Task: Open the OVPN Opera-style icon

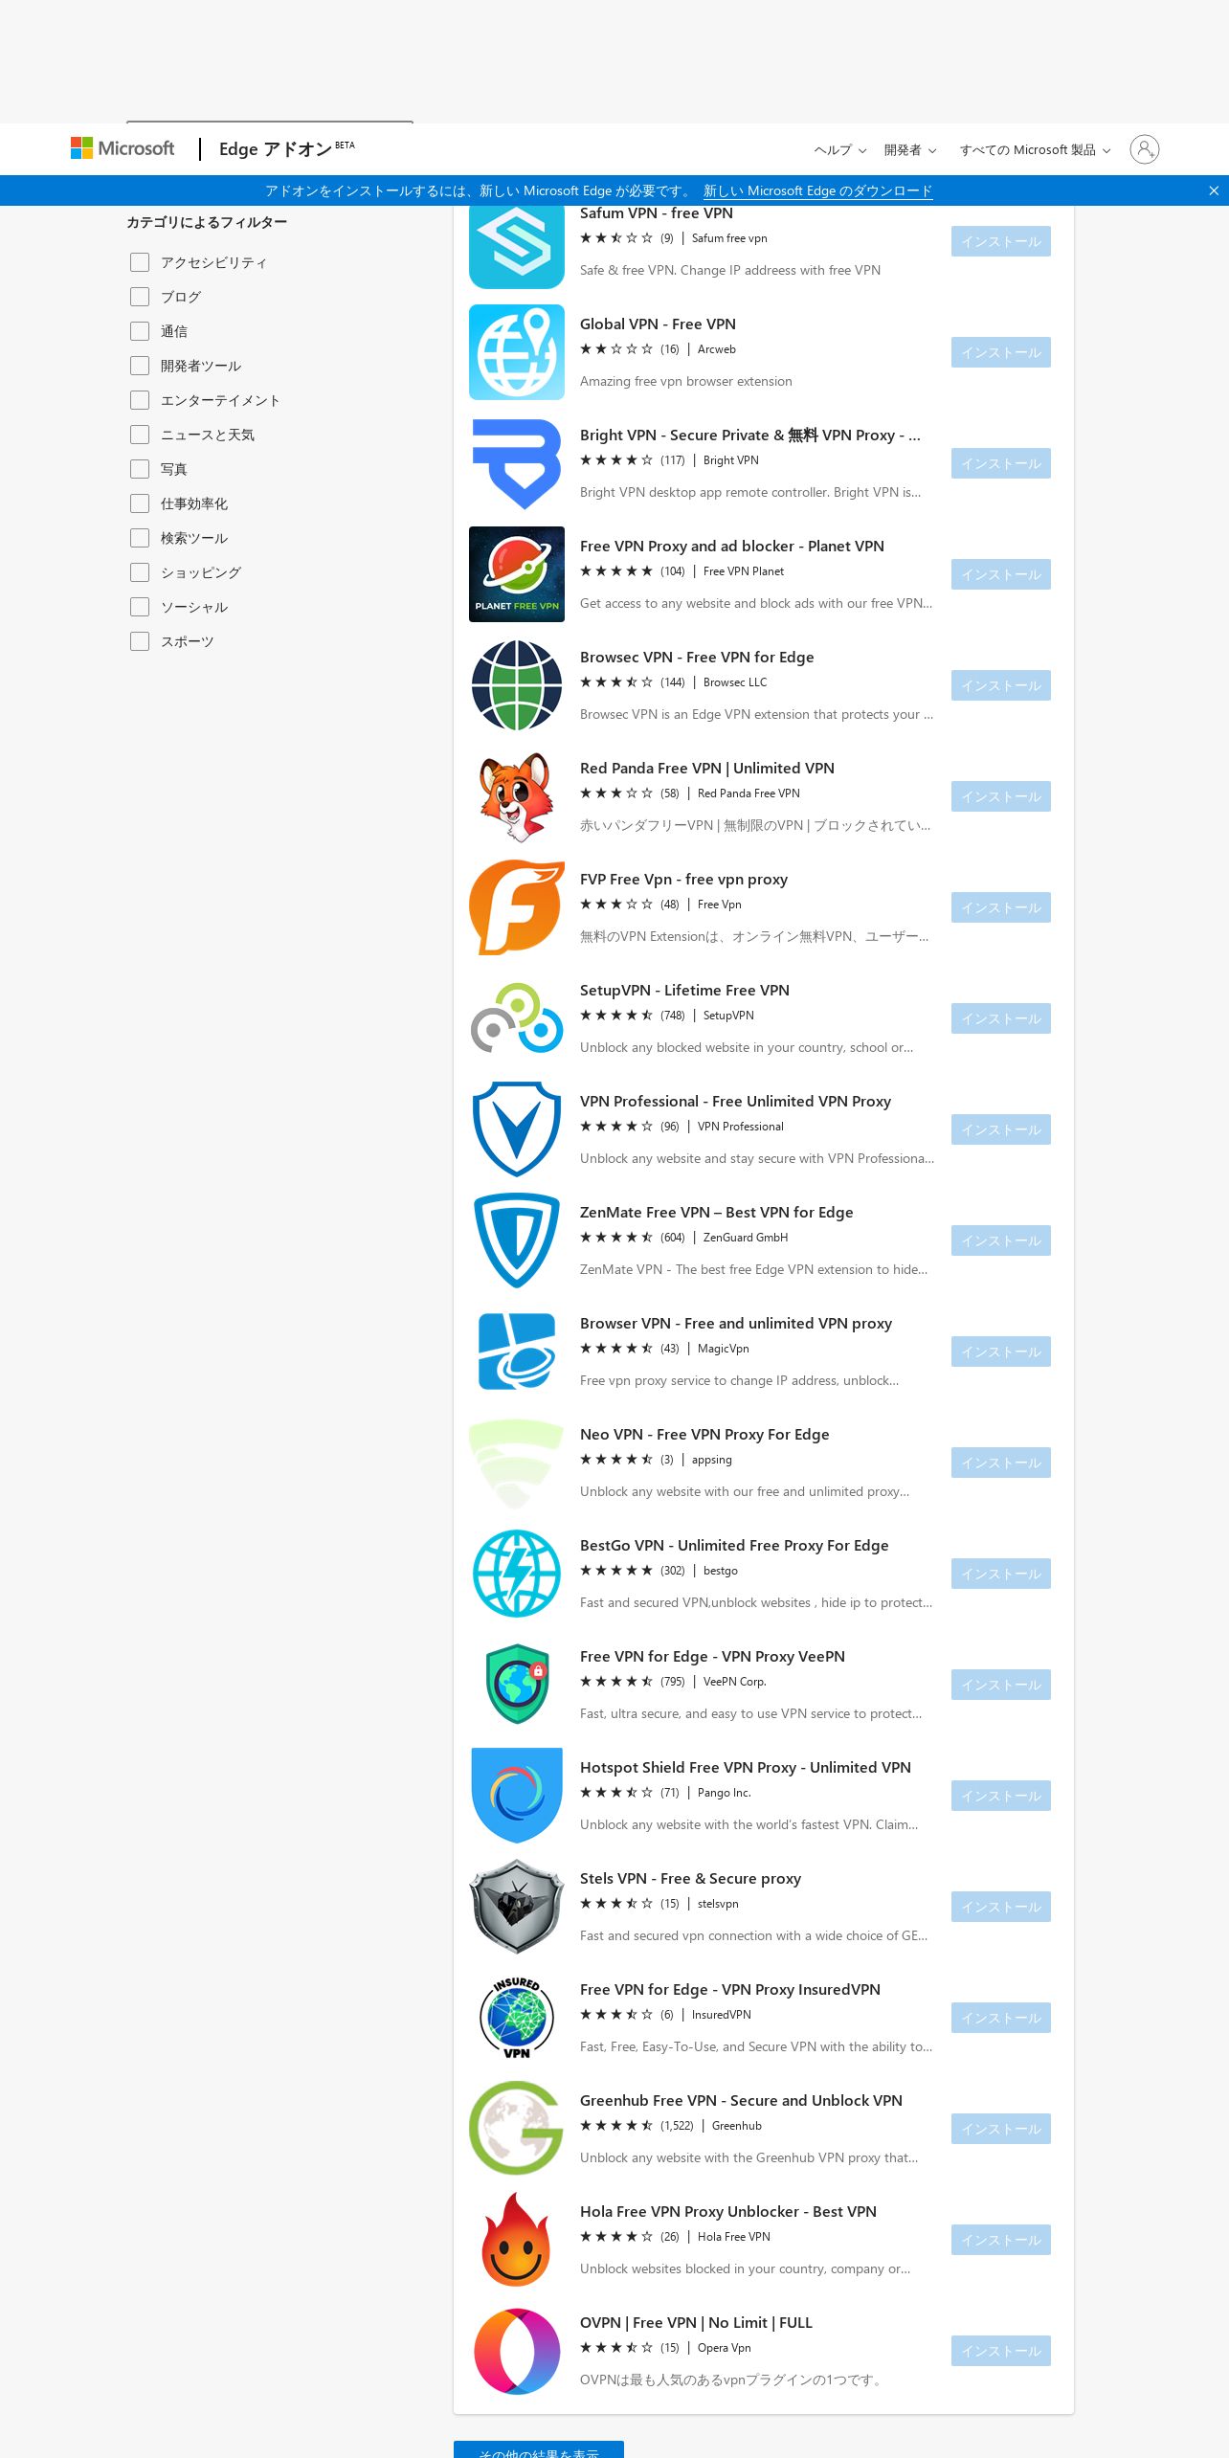Action: click(517, 2351)
